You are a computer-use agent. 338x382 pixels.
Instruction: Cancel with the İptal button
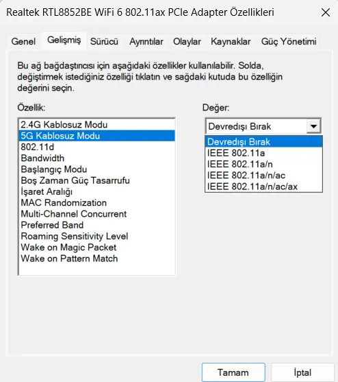302,372
